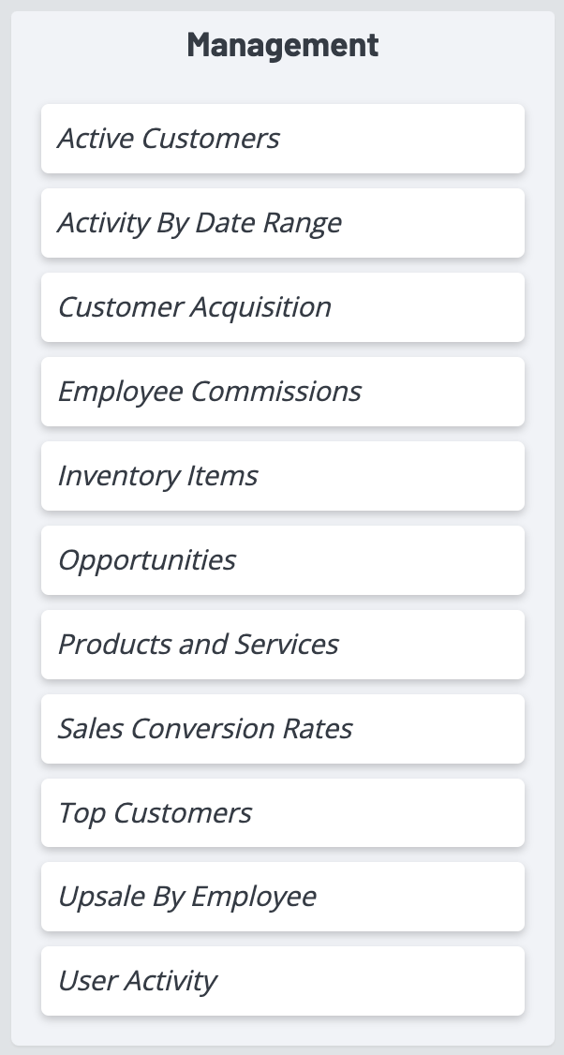
Task: Go to the Opportunities card
Action: (282, 560)
